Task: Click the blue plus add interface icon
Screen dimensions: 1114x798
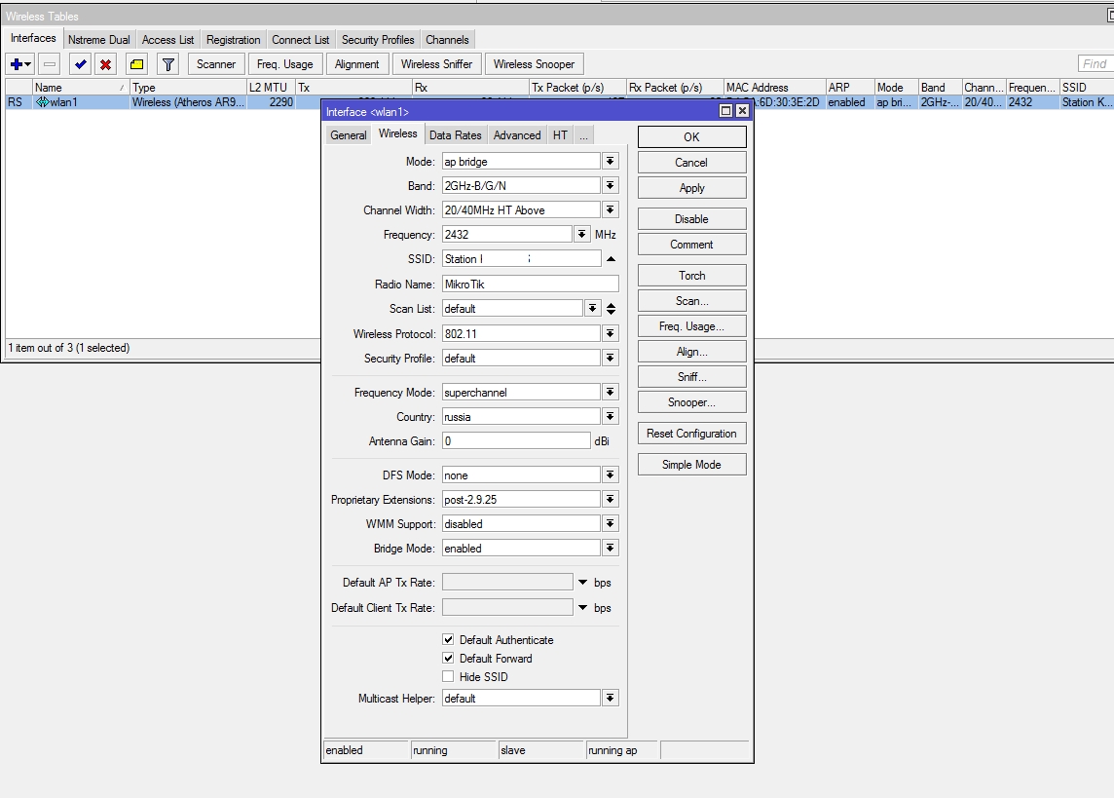Action: (16, 64)
